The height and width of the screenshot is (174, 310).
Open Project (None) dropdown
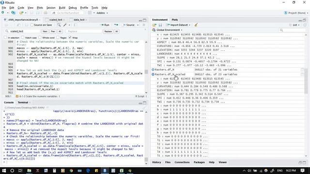pos(296,13)
